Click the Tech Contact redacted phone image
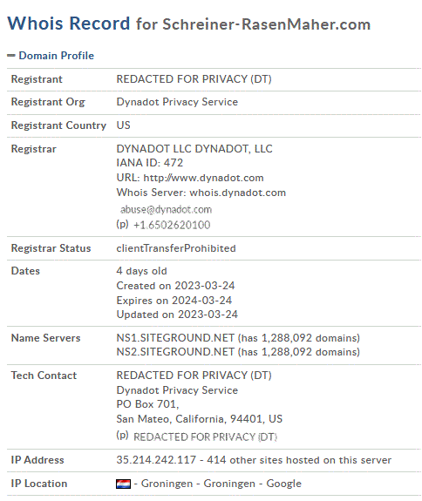 coord(205,437)
